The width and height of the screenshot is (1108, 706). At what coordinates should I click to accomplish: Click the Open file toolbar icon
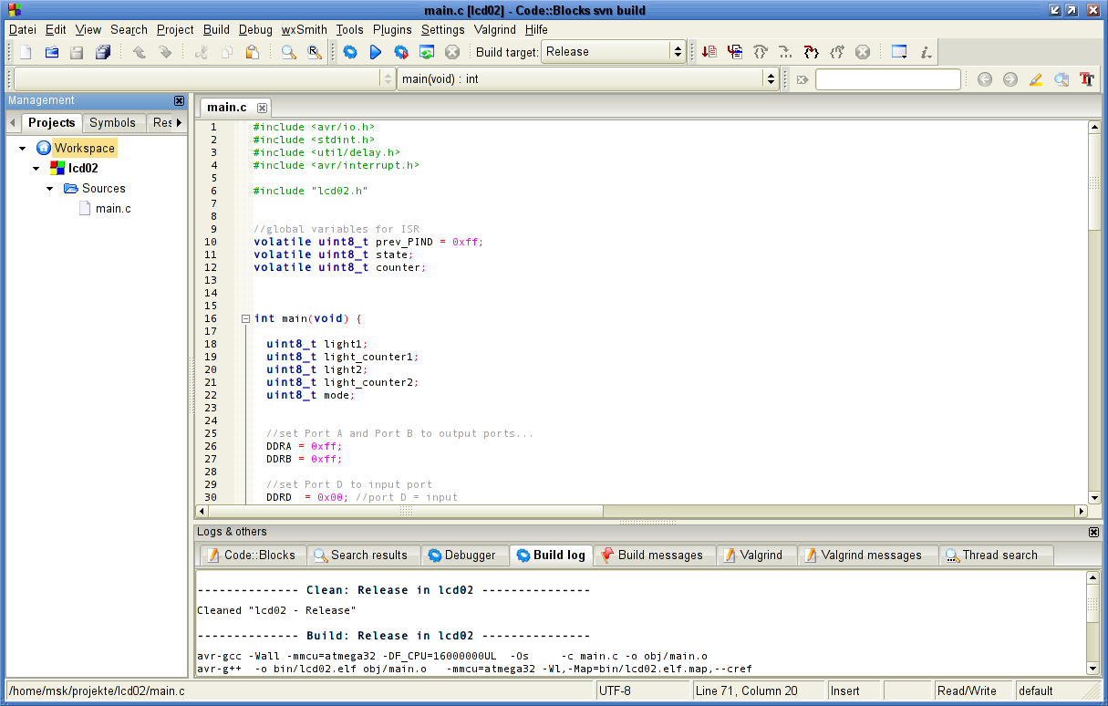52,52
